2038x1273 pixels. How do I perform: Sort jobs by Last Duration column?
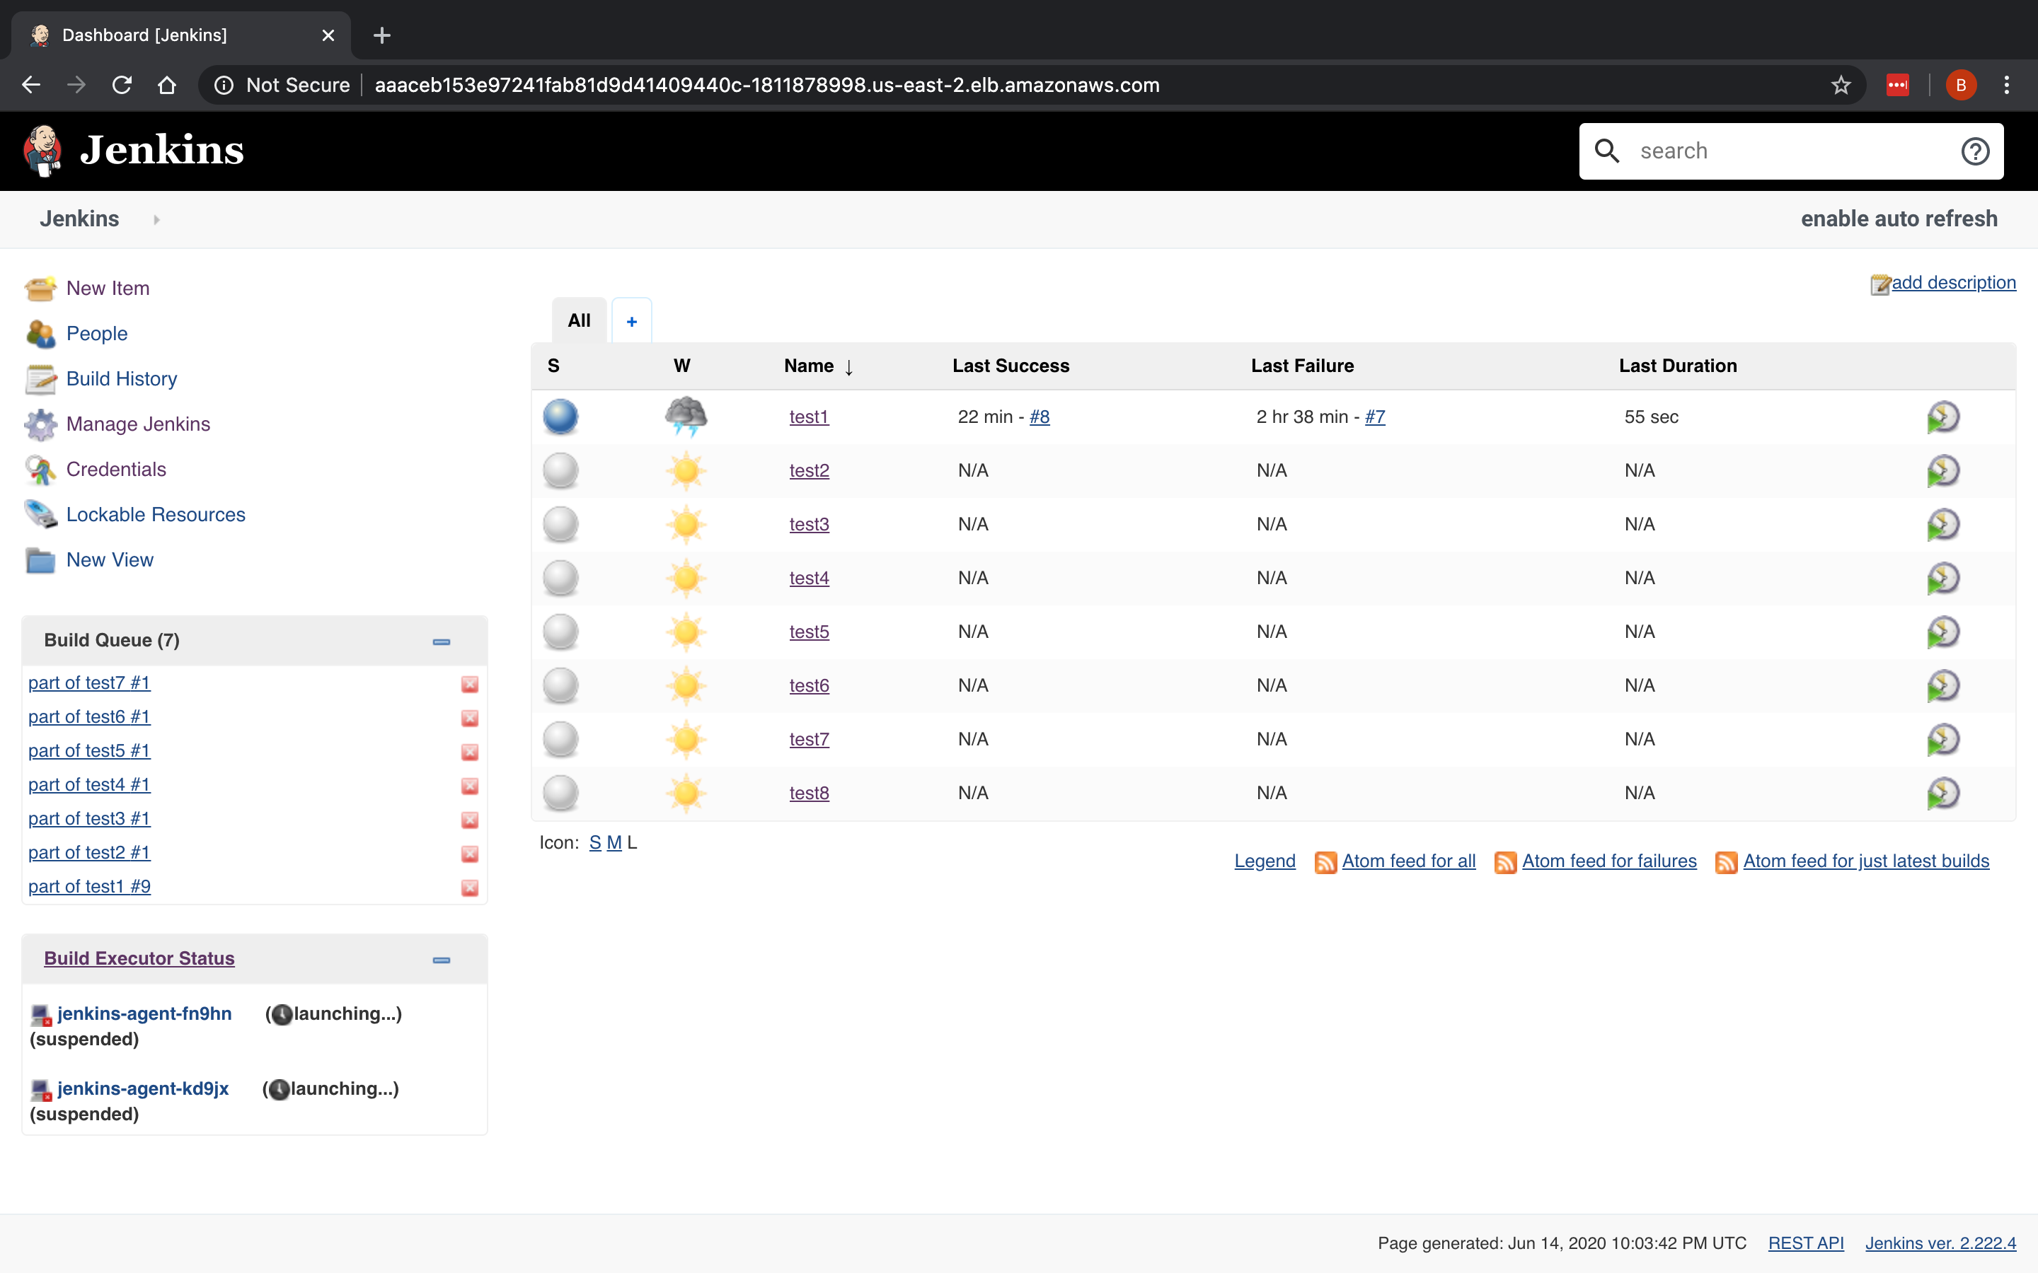[x=1678, y=366]
